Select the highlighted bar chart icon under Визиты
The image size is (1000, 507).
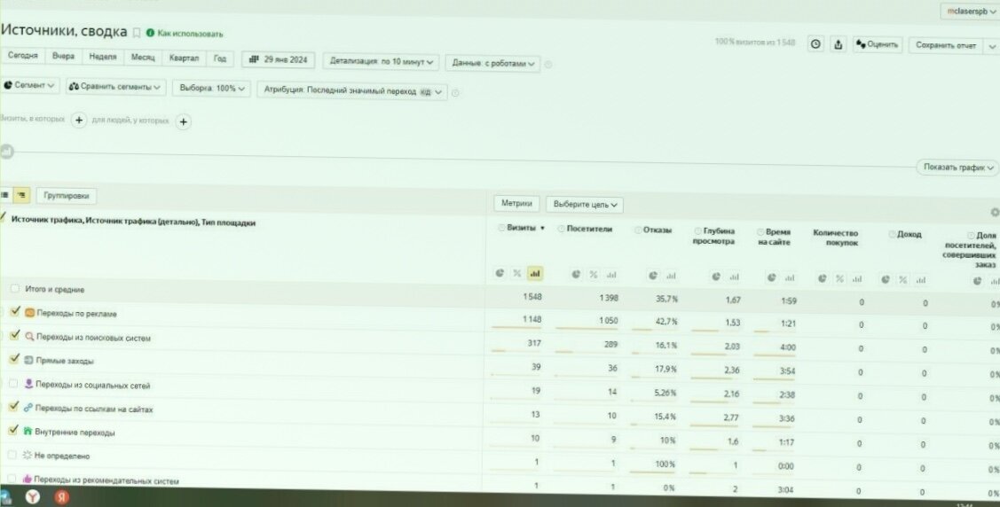[x=534, y=273]
